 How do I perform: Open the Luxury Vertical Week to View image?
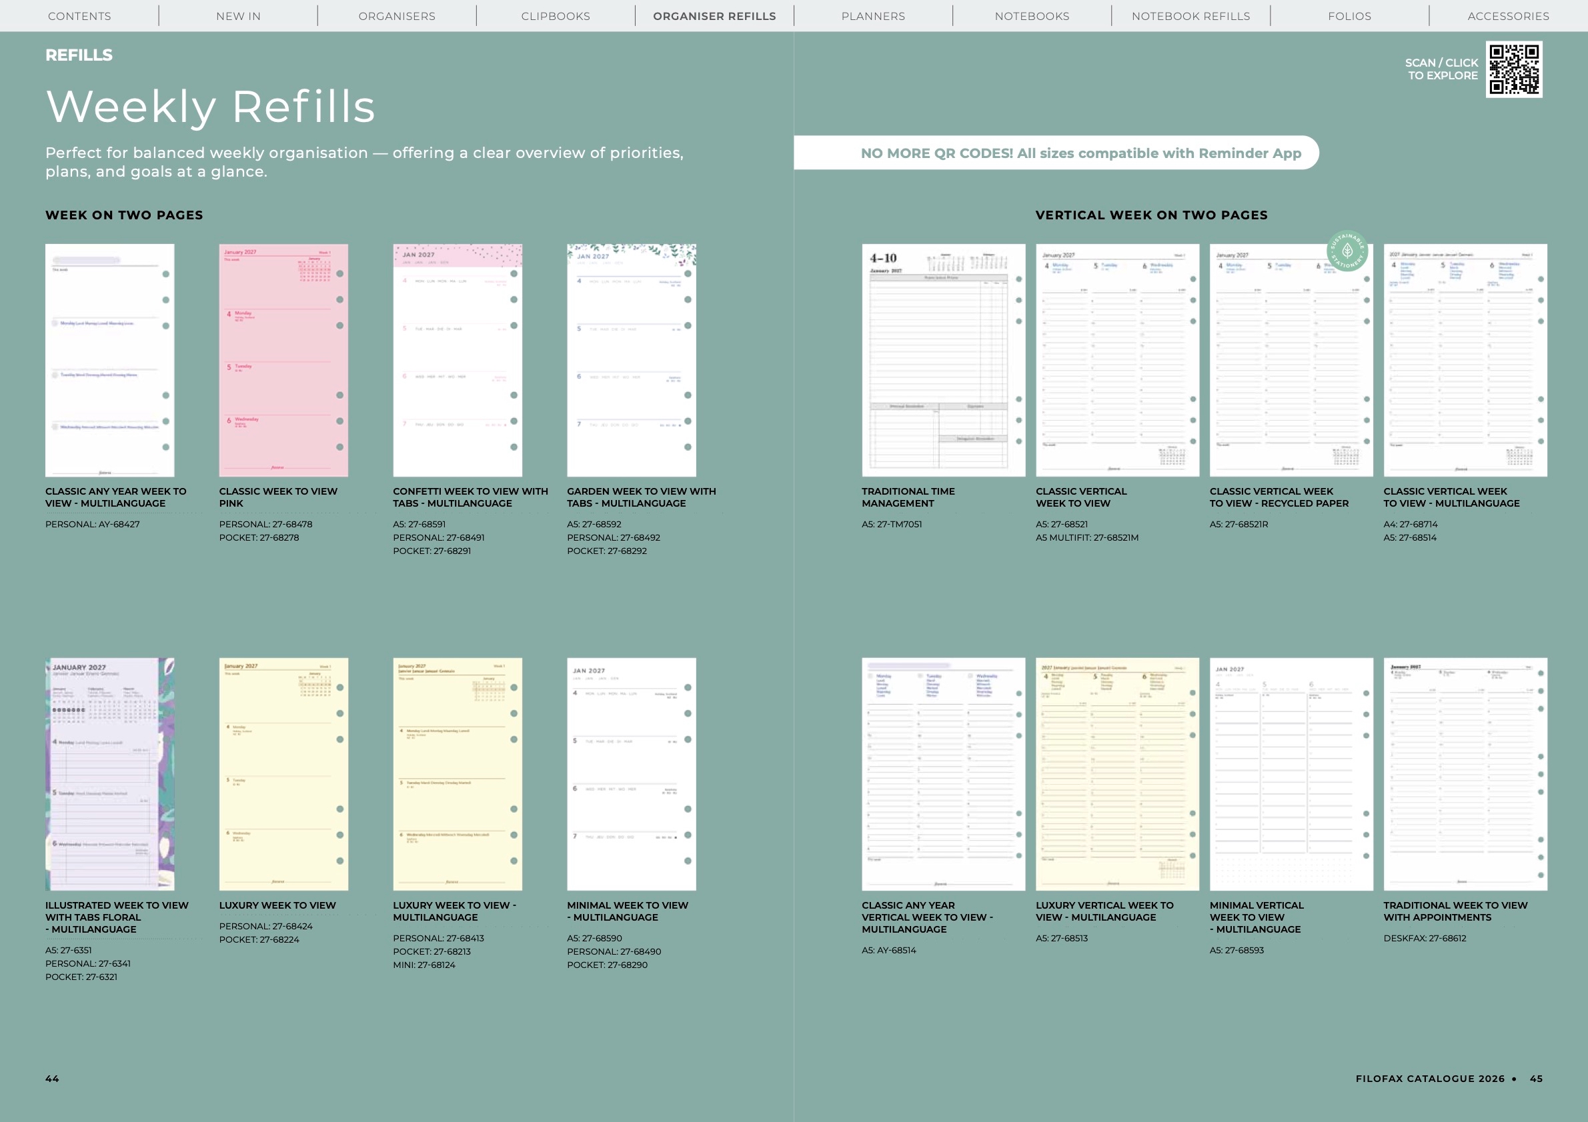pos(1117,773)
